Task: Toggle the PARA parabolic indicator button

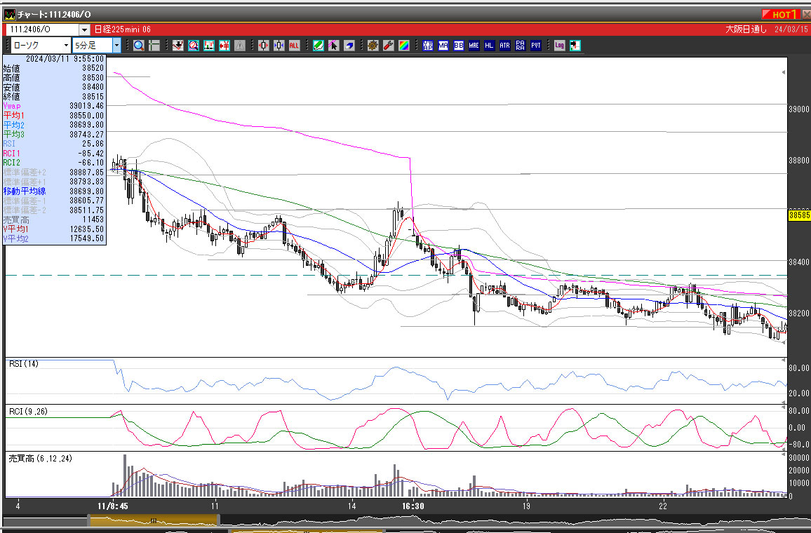Action: (521, 46)
